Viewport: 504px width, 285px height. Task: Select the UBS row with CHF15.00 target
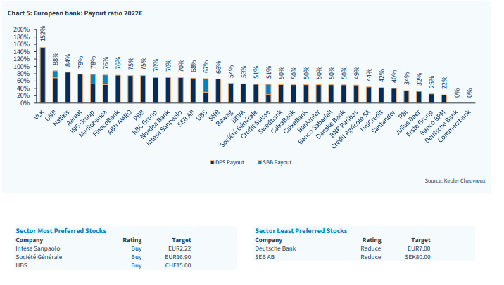pos(125,265)
